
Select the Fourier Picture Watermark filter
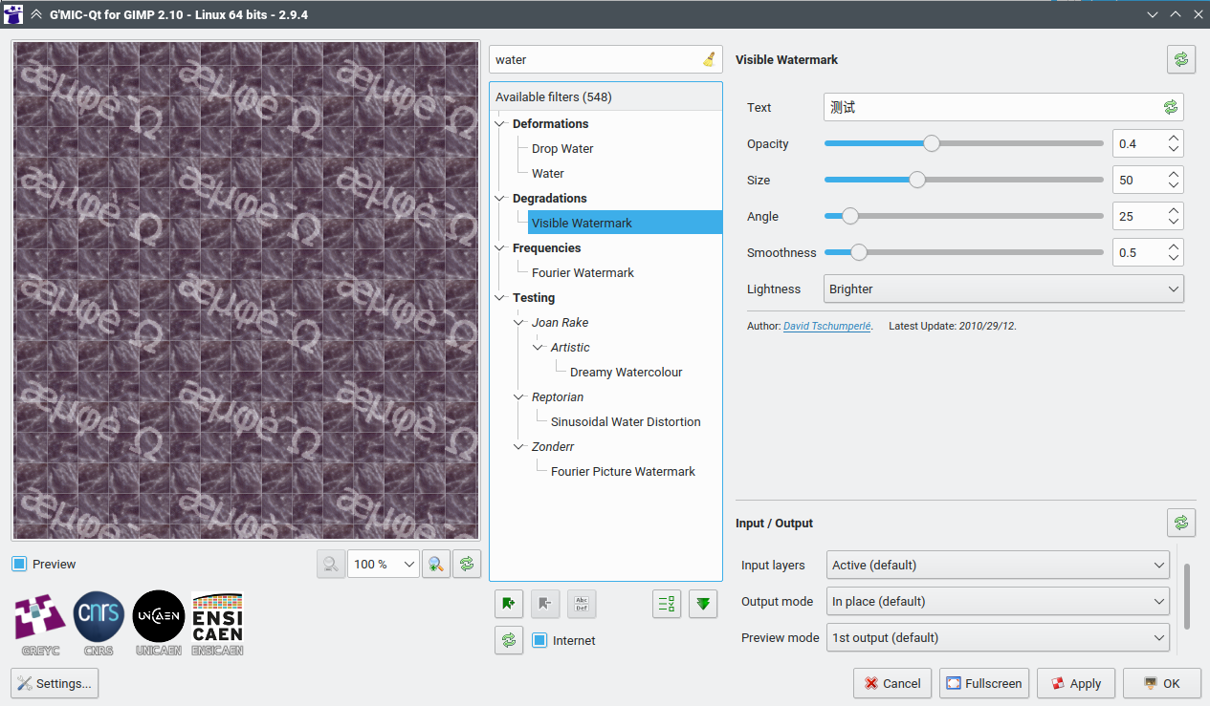[623, 472]
